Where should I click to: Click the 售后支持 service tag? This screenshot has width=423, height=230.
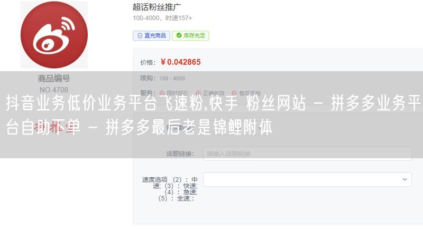coord(246,93)
